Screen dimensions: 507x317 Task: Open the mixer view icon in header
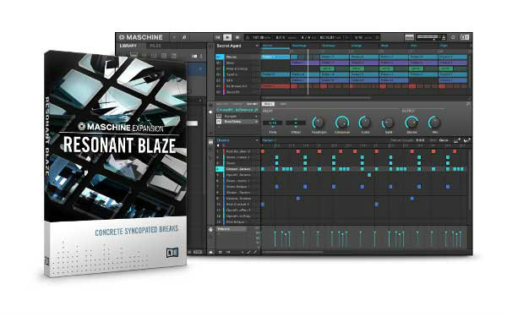pos(409,37)
